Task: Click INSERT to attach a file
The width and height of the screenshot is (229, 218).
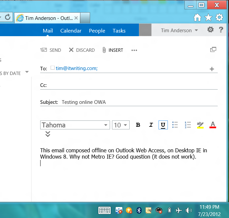Action: tap(113, 50)
